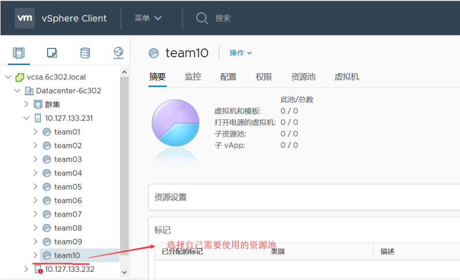Click the large resource pool pie graphic
The image size is (460, 280).
pyautogui.click(x=175, y=123)
